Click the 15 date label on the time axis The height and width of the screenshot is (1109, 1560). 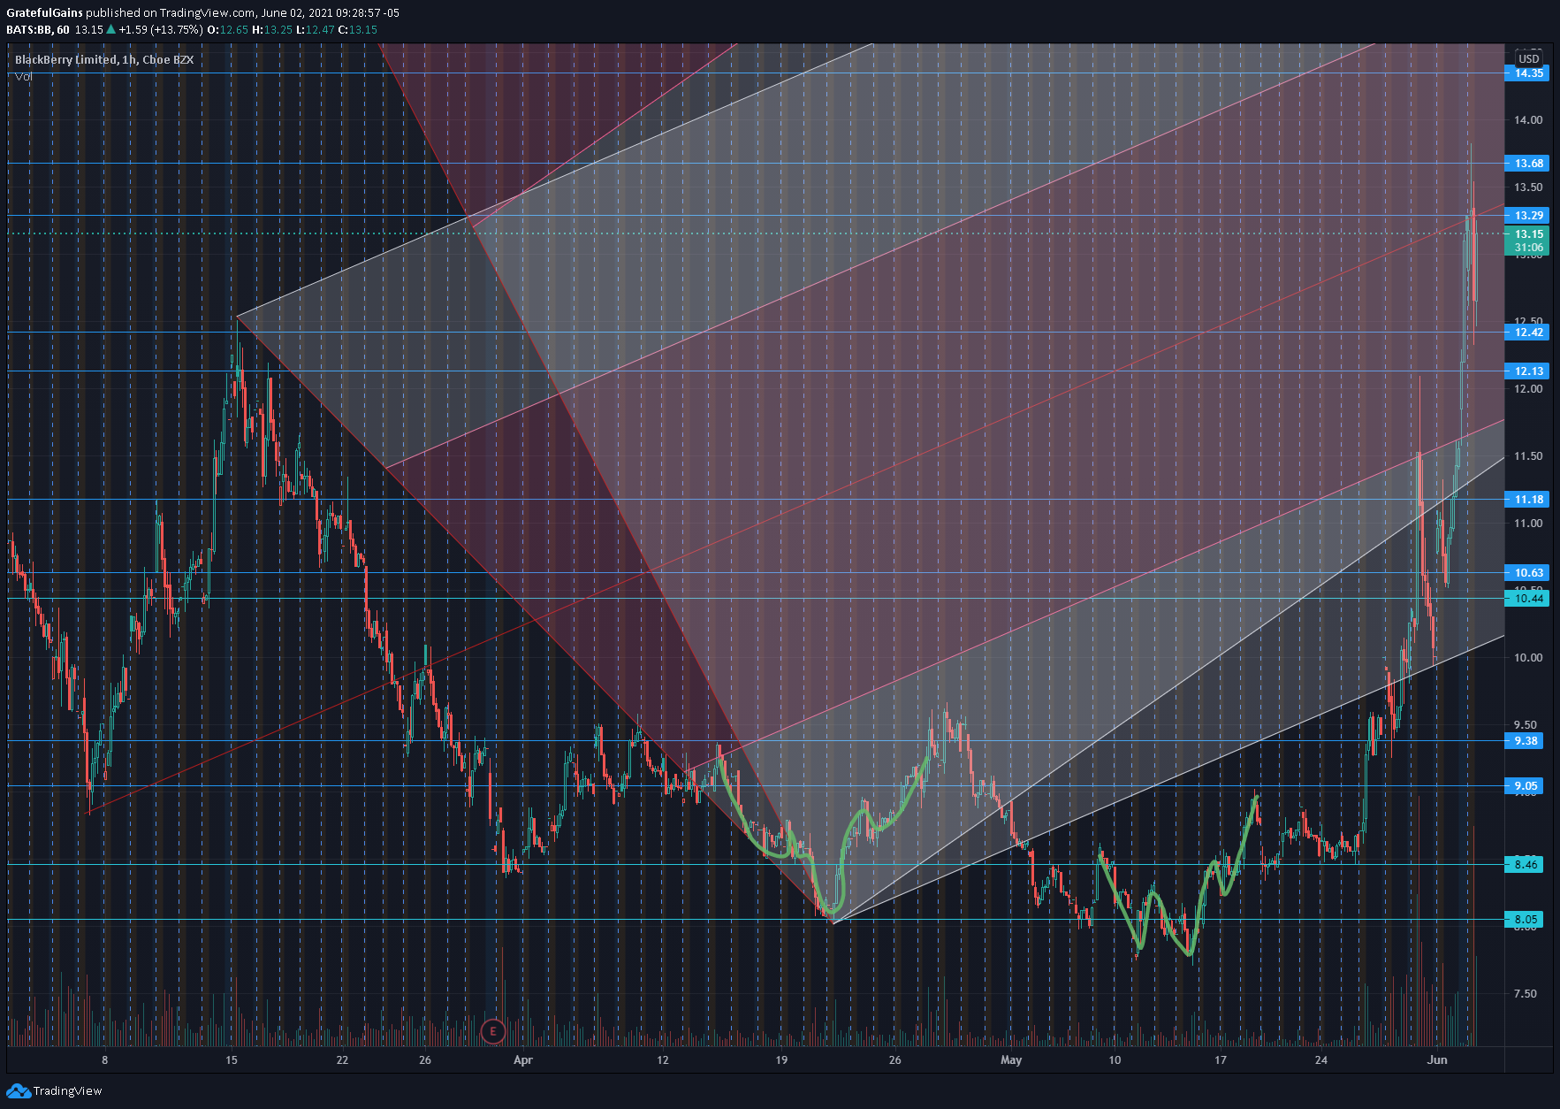click(x=232, y=1060)
